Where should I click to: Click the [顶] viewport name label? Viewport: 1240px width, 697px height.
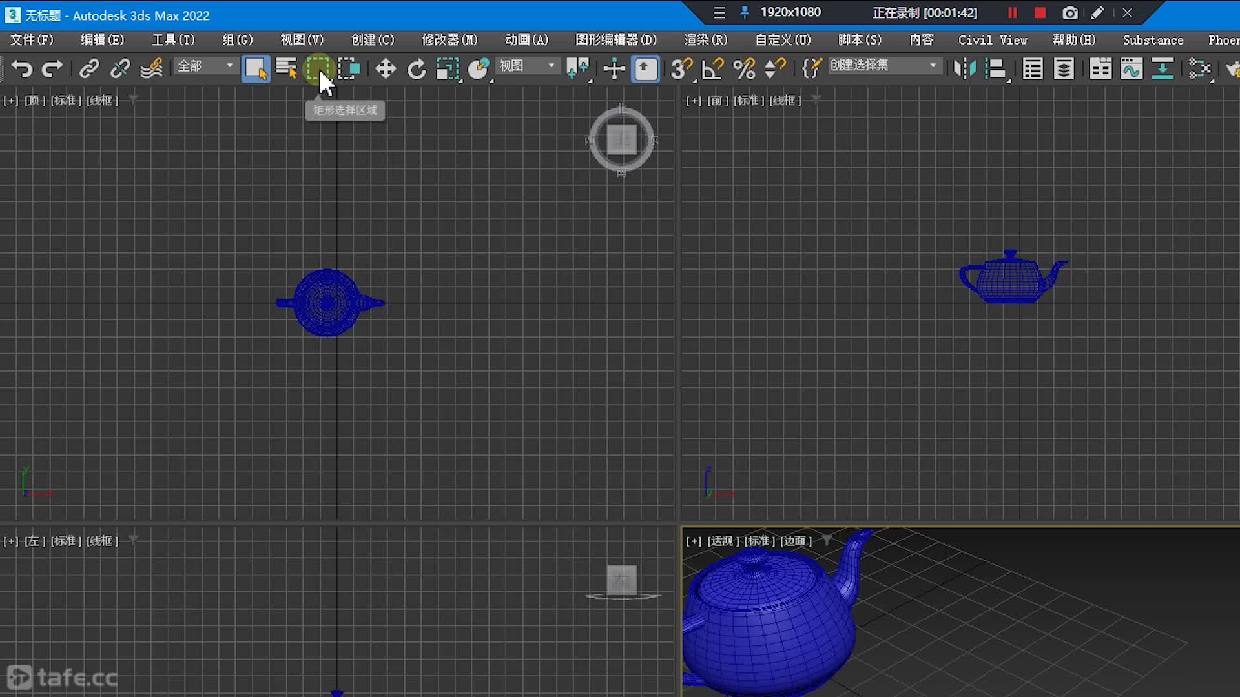[35, 101]
